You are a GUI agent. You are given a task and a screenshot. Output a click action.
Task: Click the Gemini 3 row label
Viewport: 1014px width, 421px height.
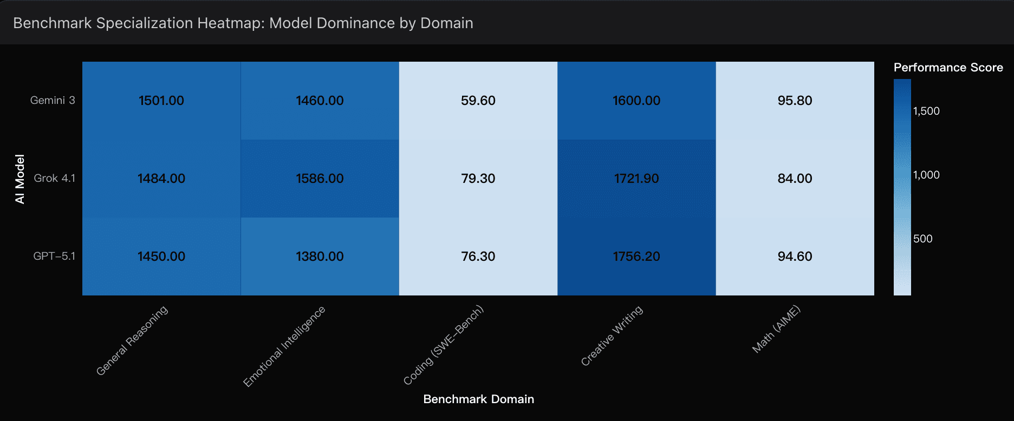[53, 100]
